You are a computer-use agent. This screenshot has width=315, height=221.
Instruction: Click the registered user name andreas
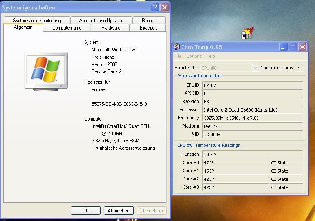click(99, 89)
